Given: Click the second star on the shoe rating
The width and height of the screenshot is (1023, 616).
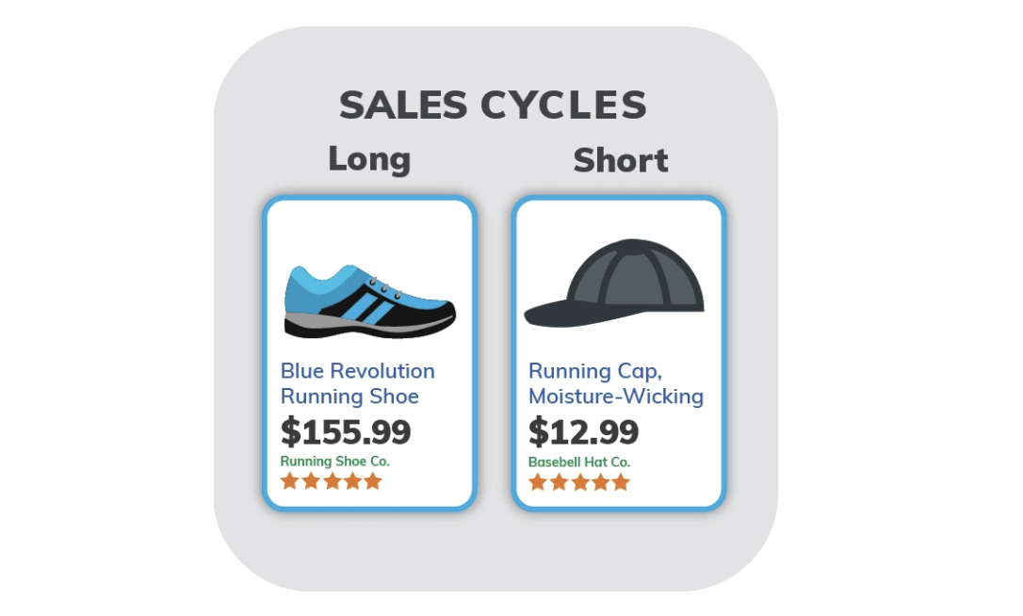Looking at the screenshot, I should tap(311, 481).
